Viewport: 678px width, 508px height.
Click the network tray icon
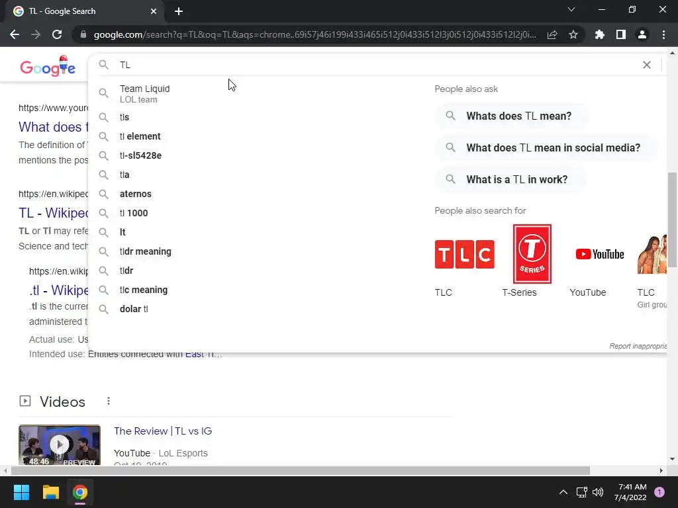[581, 492]
